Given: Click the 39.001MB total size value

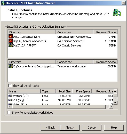Looking at the screenshot, I should click(x=64, y=100).
